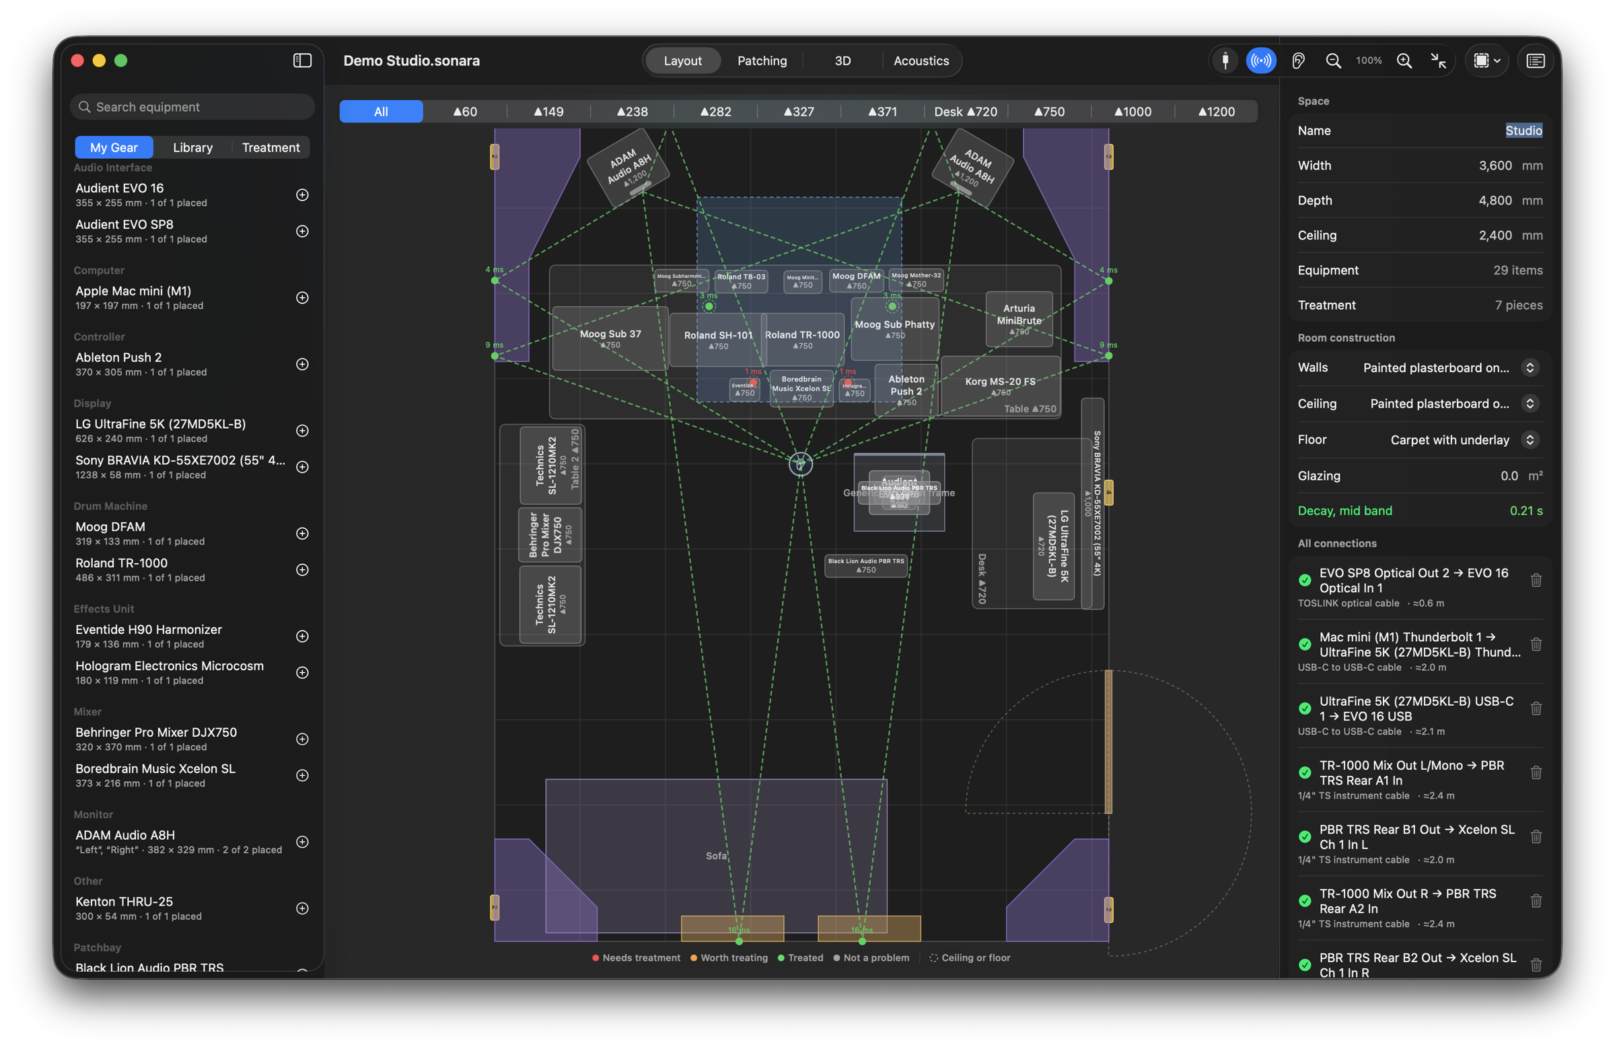The height and width of the screenshot is (1049, 1615).
Task: Delete TR-1000 Mix Out L/Mono connection
Action: (x=1536, y=772)
